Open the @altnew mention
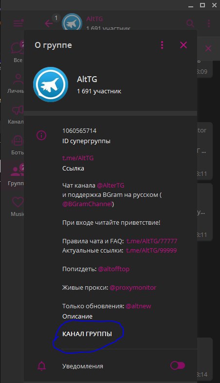Screen dimensions: 220x383 coord(138,306)
